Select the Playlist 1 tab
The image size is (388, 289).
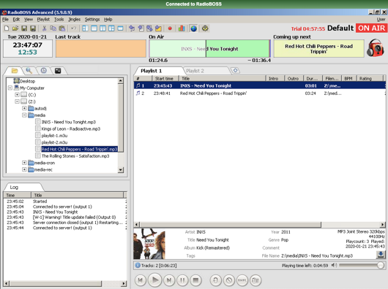(152, 71)
